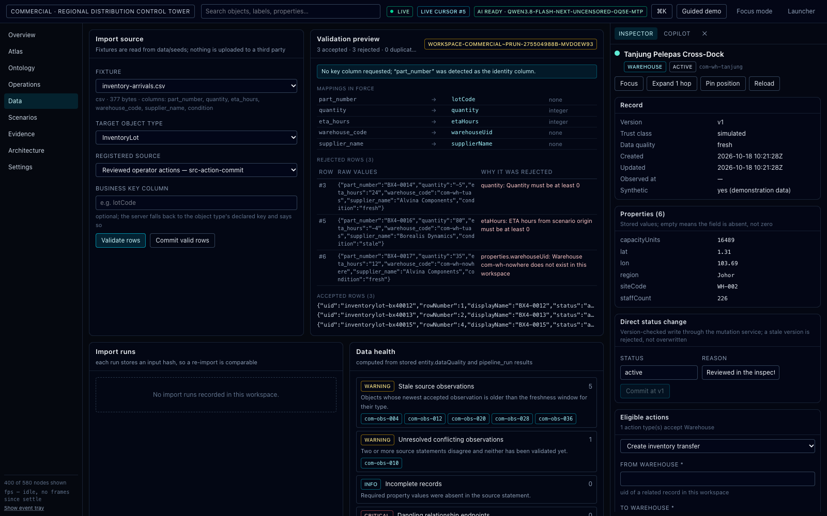Click the Validate rows button
This screenshot has height=516, width=827.
tap(120, 240)
